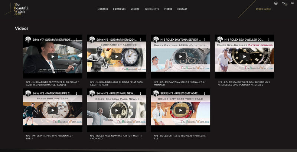Switch language using the EN button

click(292, 3)
